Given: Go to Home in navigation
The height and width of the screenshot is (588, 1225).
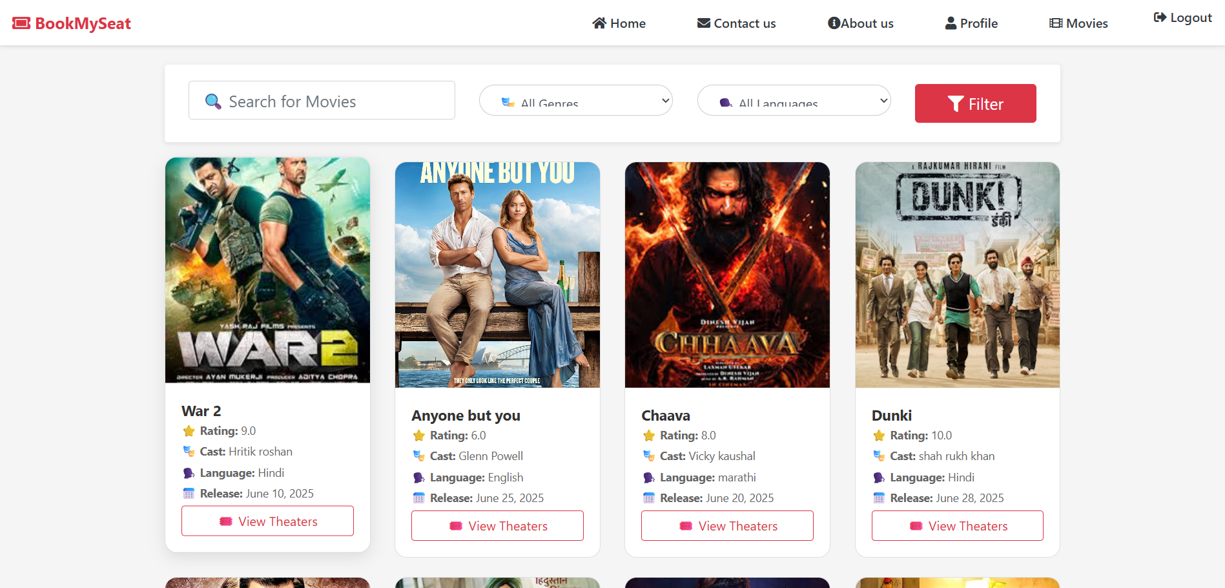Looking at the screenshot, I should pos(619,23).
